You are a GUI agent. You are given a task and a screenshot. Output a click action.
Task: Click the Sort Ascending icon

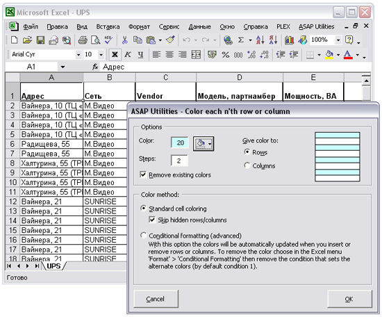pyautogui.click(x=260, y=40)
